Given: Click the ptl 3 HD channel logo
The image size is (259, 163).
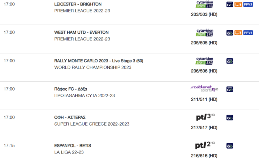Looking at the screenshot, I should pyautogui.click(x=205, y=117).
